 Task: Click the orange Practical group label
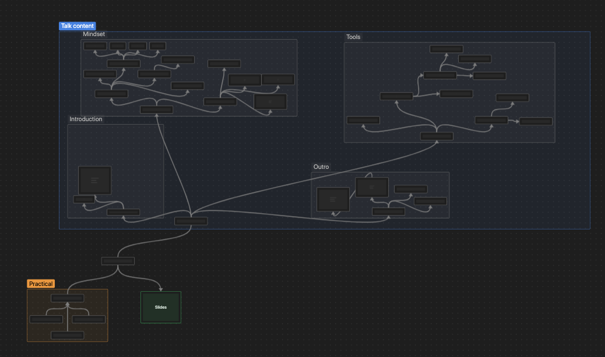(41, 284)
